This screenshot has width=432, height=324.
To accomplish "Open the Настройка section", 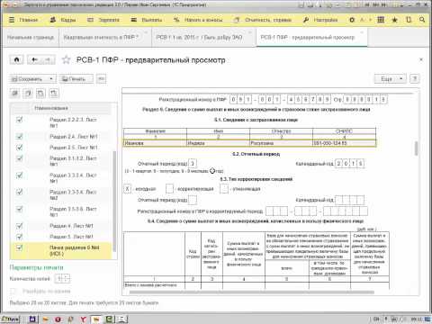I will (x=320, y=20).
